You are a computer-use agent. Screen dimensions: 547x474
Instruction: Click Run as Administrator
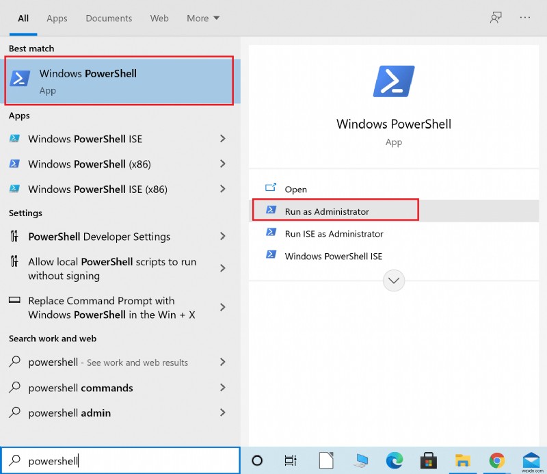[x=327, y=211]
